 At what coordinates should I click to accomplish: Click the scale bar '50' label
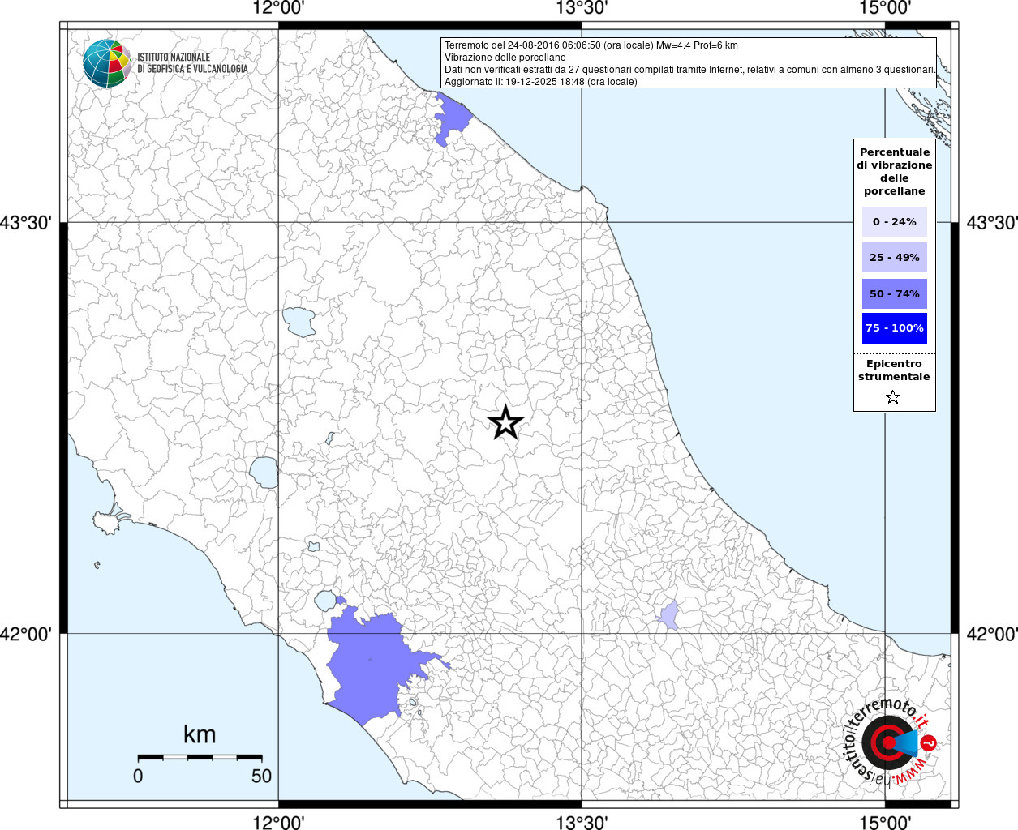pyautogui.click(x=261, y=776)
